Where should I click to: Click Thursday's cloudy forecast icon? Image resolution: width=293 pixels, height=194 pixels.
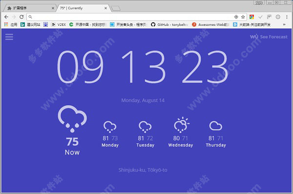click(216, 126)
